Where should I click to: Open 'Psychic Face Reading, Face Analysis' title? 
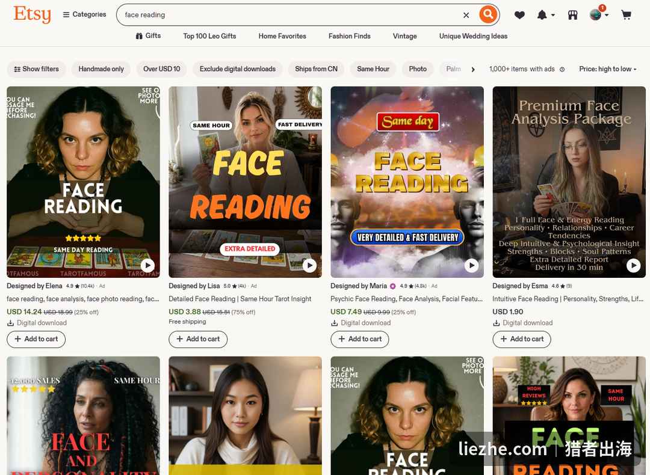pyautogui.click(x=407, y=299)
